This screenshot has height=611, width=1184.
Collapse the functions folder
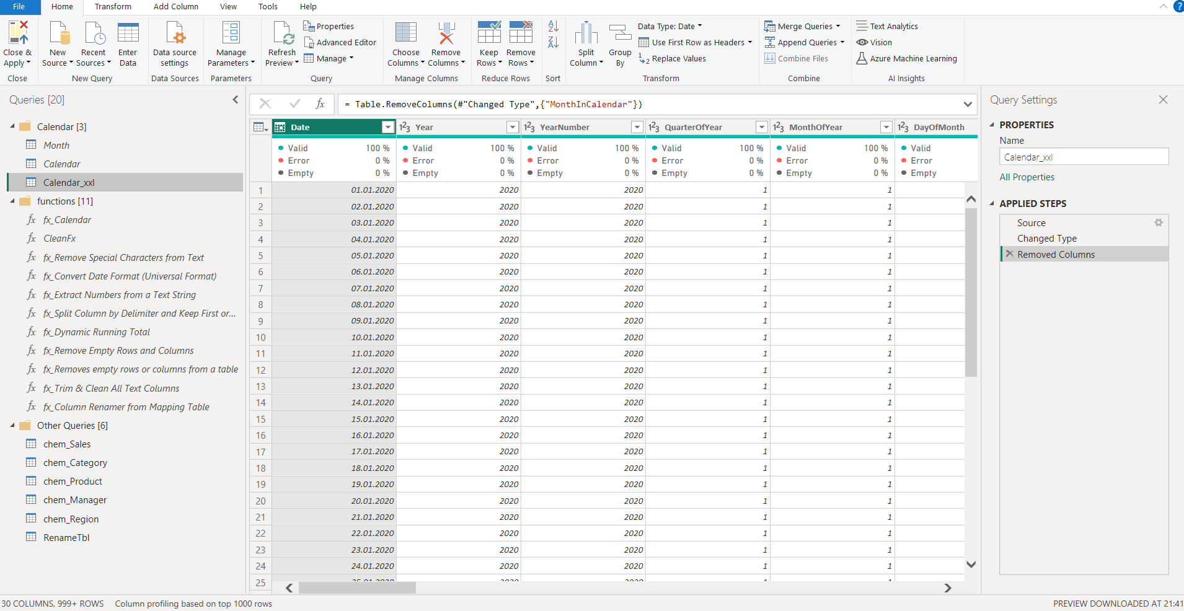[12, 201]
